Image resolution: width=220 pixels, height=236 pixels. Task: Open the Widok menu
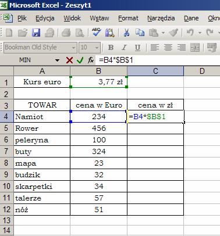click(x=72, y=18)
